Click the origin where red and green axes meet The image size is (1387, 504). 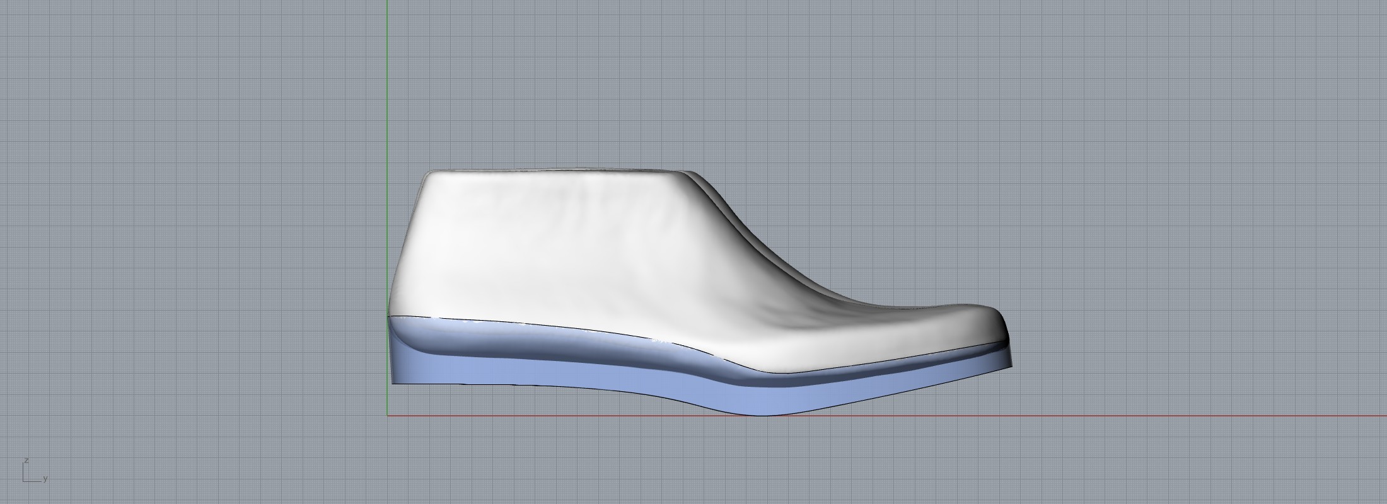tap(387, 416)
